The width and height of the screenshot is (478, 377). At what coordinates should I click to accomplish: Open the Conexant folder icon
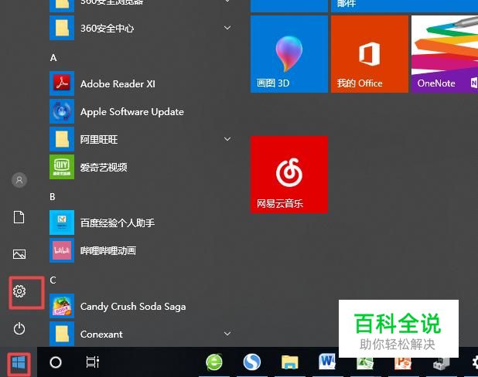coord(62,334)
